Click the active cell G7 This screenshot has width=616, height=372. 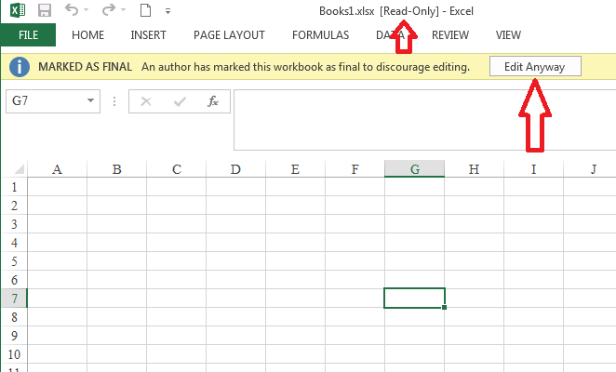(414, 299)
